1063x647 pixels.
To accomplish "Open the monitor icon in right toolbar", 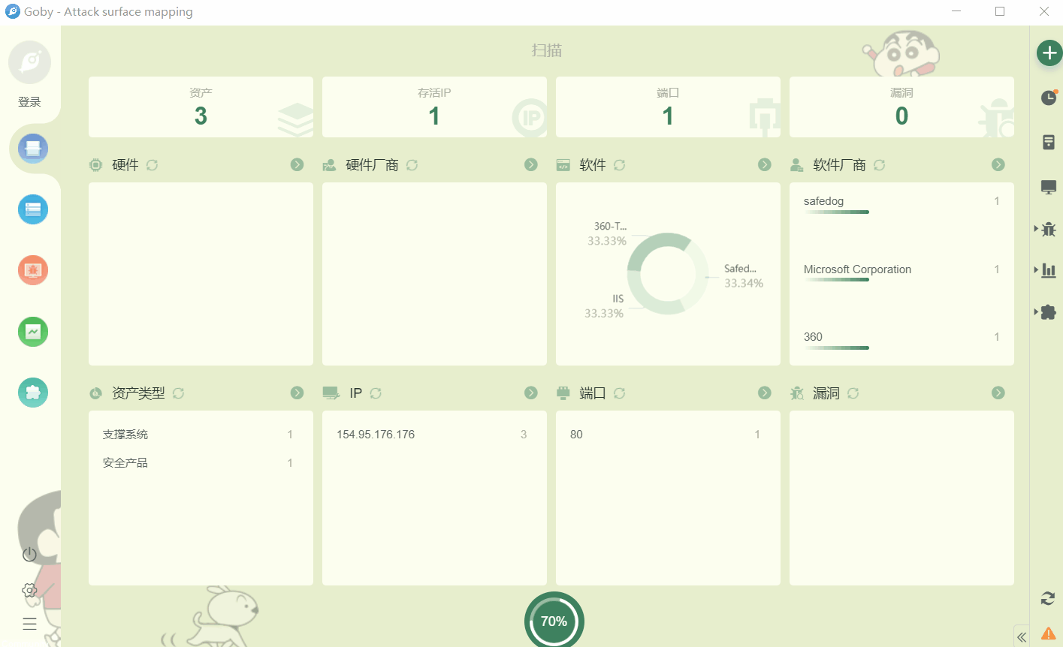I will (x=1049, y=187).
